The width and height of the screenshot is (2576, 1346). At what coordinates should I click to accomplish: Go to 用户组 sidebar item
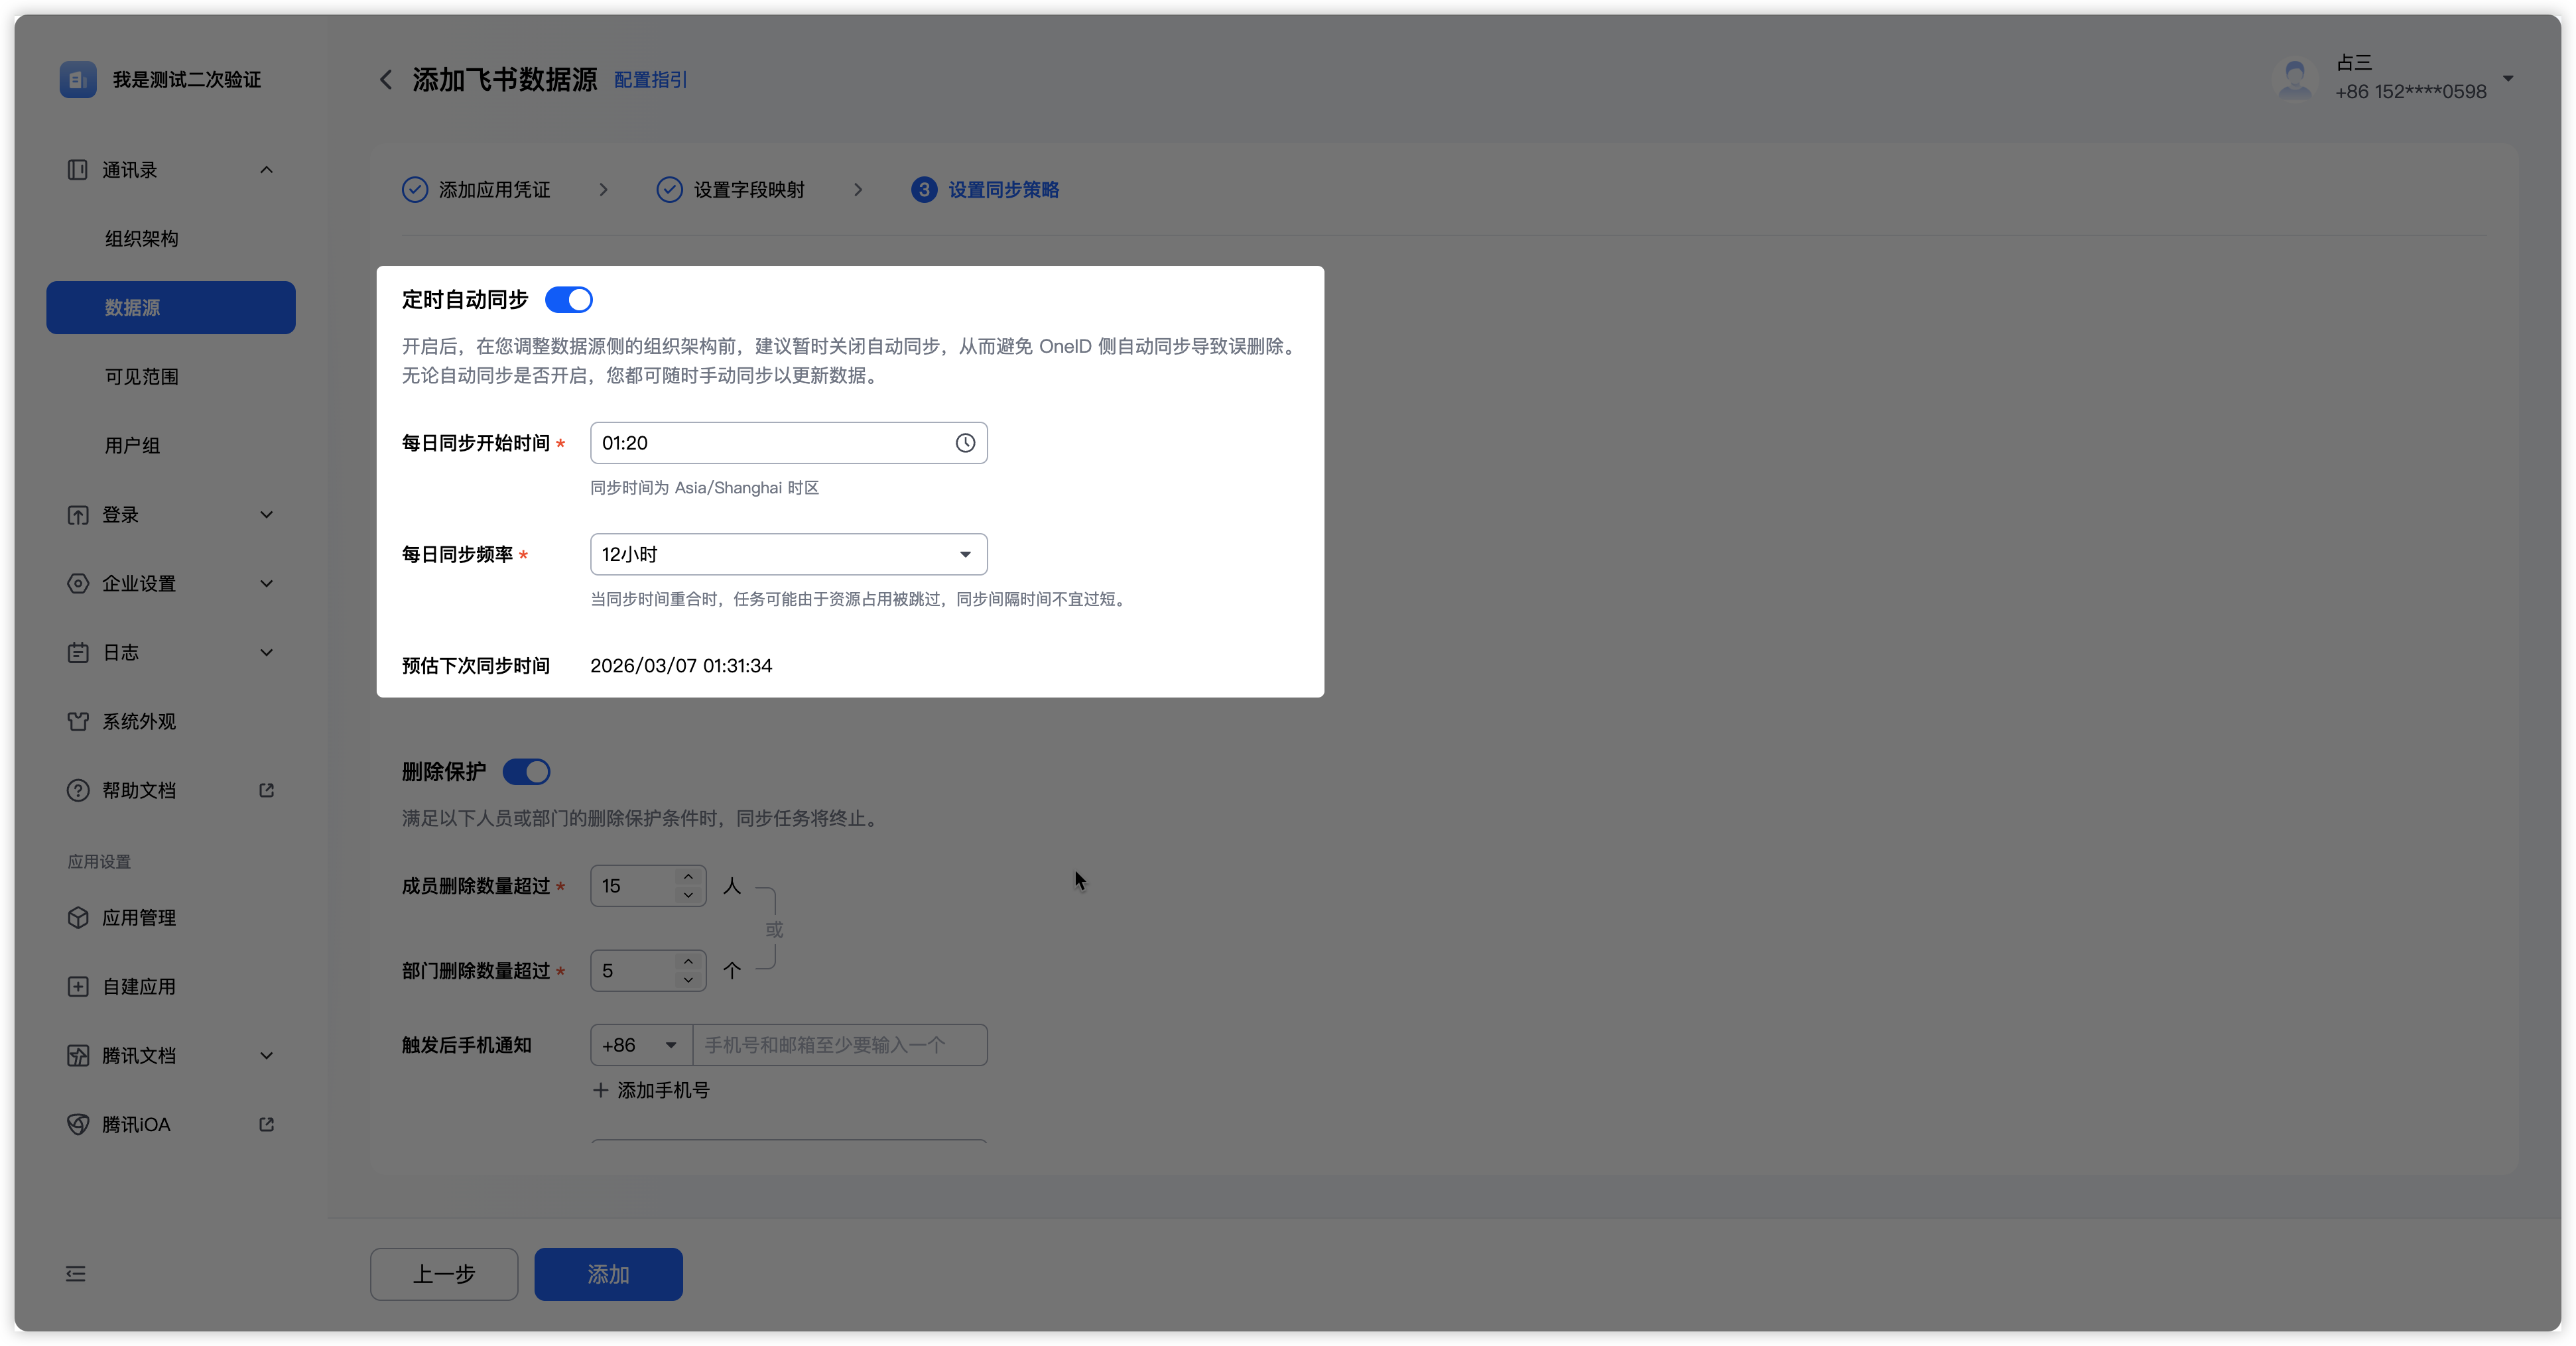(132, 445)
